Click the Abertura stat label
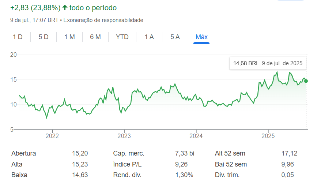Screen dimensions: 321x183 [x=24, y=153]
